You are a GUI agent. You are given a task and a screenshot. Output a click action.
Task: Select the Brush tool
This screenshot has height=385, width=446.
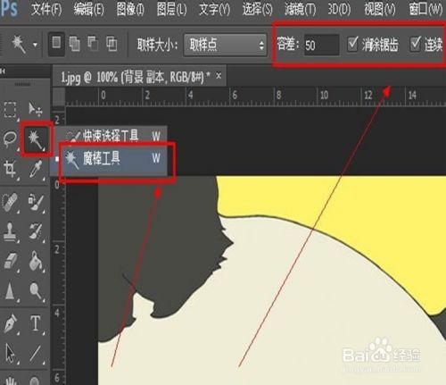[x=36, y=202]
